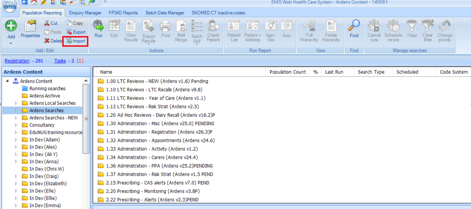Delete the selected item
Screen dimensions: 471x209
tap(53, 41)
